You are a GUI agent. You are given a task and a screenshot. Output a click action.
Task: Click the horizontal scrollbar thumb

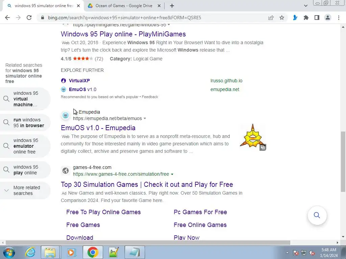[148, 242]
